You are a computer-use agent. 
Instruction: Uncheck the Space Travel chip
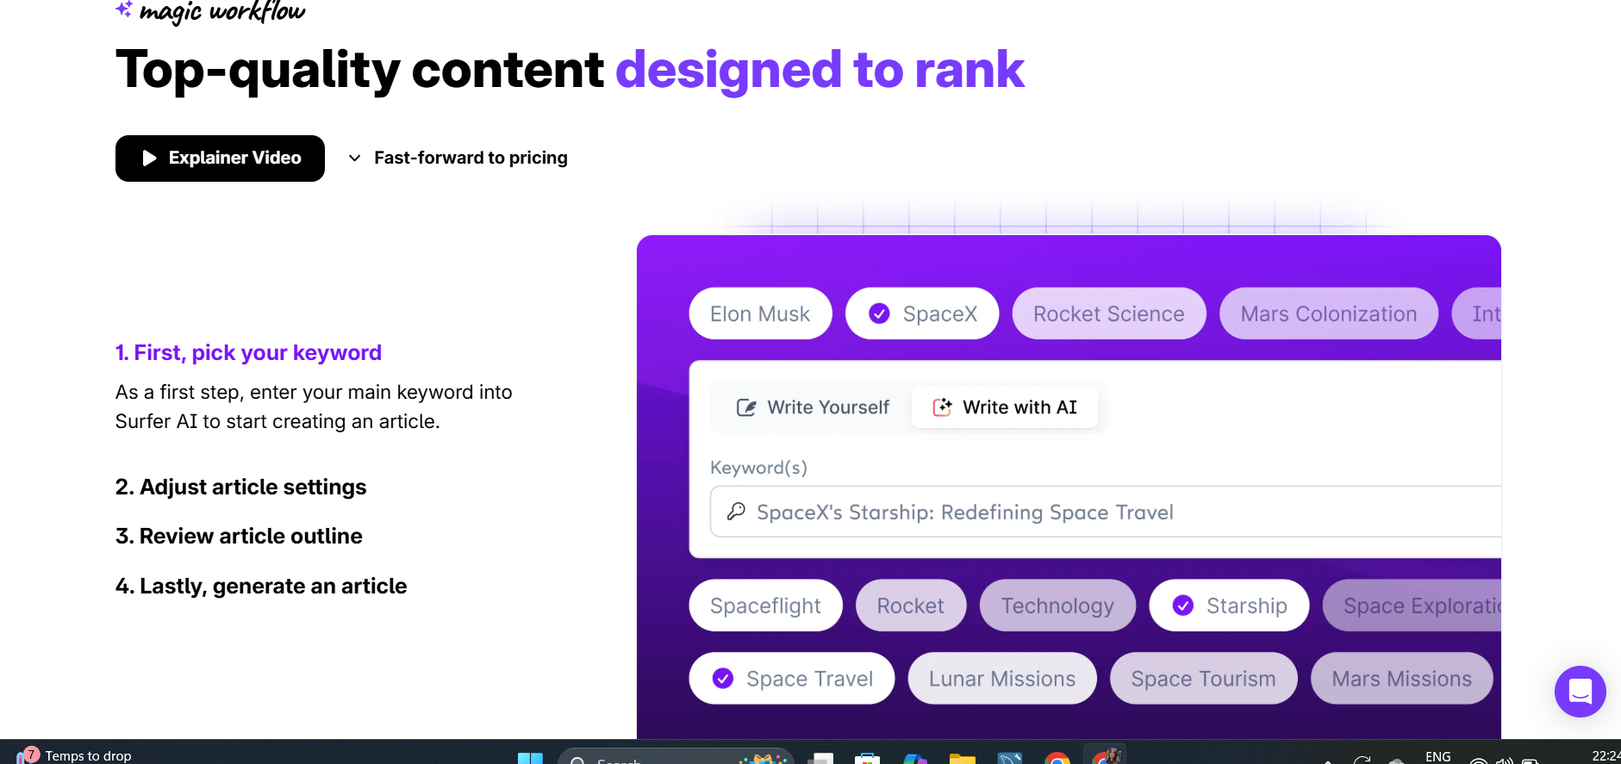792,679
